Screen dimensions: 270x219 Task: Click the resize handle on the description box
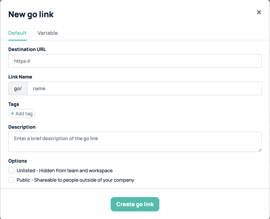coord(260,150)
